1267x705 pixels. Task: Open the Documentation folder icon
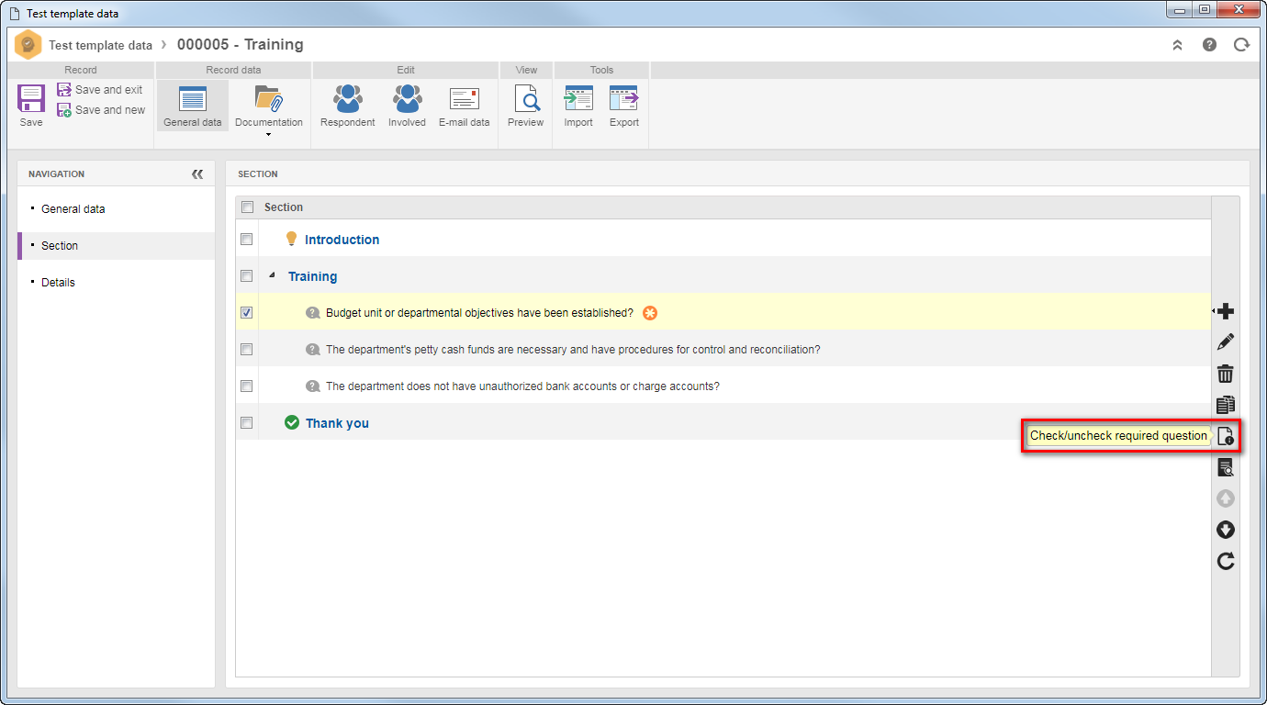pyautogui.click(x=268, y=98)
